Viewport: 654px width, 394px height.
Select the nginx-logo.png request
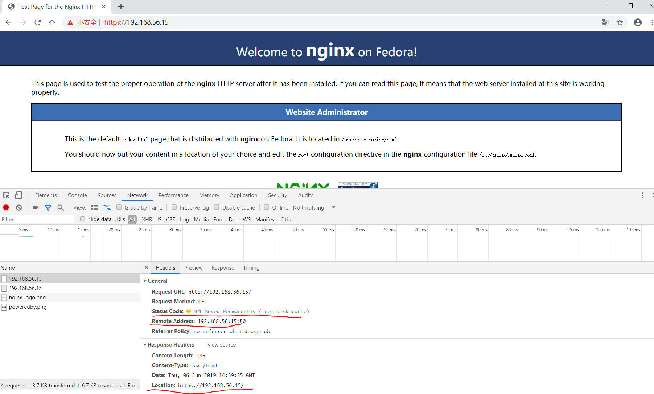70,297
